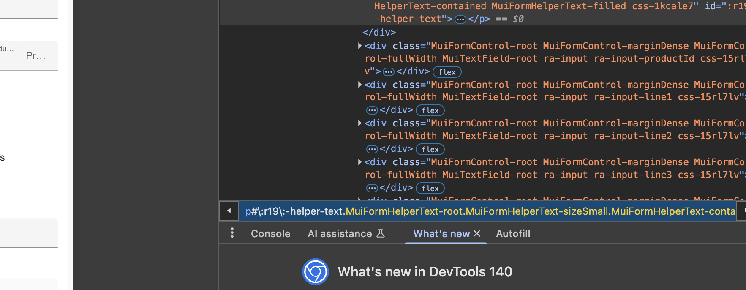Open the Autofill drawer tab
The width and height of the screenshot is (746, 290).
513,234
